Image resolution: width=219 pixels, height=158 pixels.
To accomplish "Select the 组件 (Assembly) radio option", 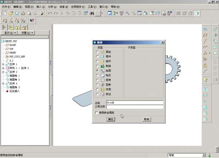I will pyautogui.click(x=97, y=61).
